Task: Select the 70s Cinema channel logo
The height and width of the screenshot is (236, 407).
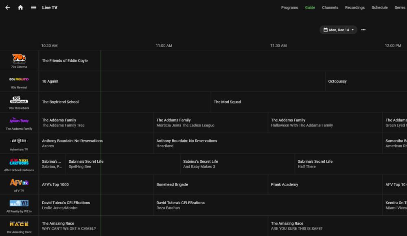Action: coord(19,59)
